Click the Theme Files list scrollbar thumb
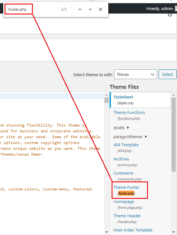The height and width of the screenshot is (235, 177). (x=173, y=135)
